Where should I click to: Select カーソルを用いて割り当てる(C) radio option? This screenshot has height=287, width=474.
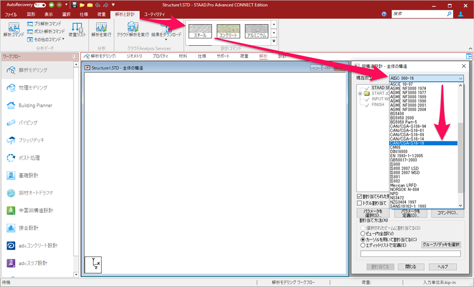363,239
